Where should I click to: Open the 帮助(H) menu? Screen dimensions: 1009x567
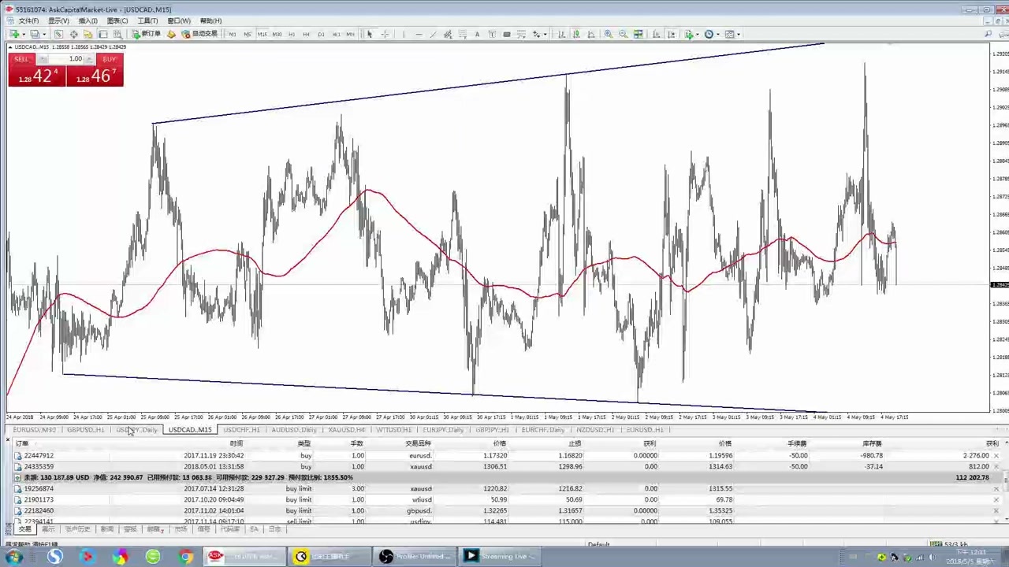point(210,20)
